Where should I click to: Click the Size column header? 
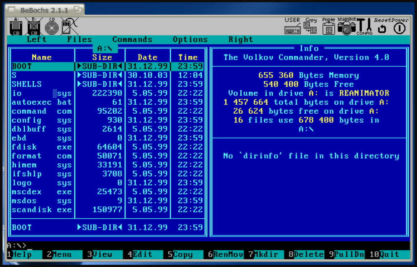point(102,57)
